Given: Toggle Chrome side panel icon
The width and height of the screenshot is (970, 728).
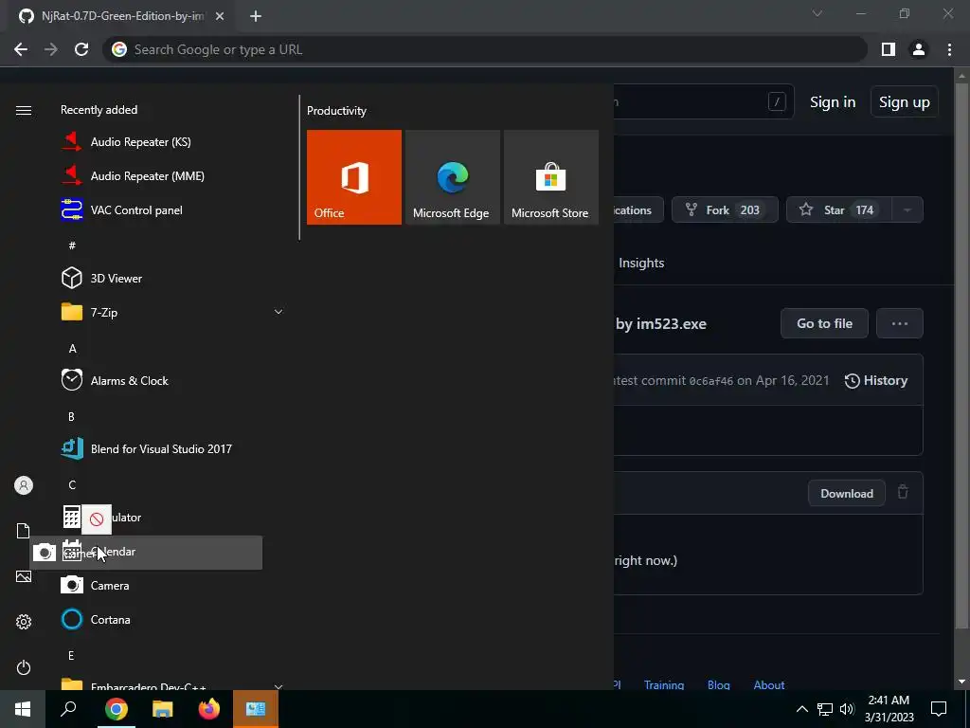Looking at the screenshot, I should pyautogui.click(x=889, y=49).
